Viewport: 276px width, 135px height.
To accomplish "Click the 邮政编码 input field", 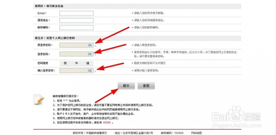I will (76, 27).
